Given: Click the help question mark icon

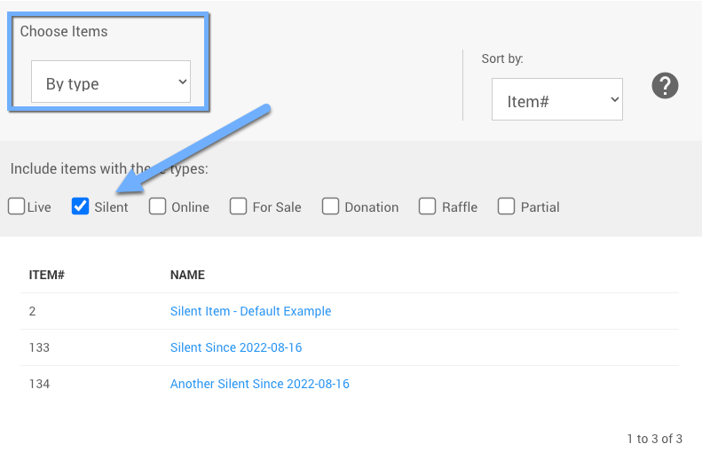Looking at the screenshot, I should pyautogui.click(x=665, y=86).
